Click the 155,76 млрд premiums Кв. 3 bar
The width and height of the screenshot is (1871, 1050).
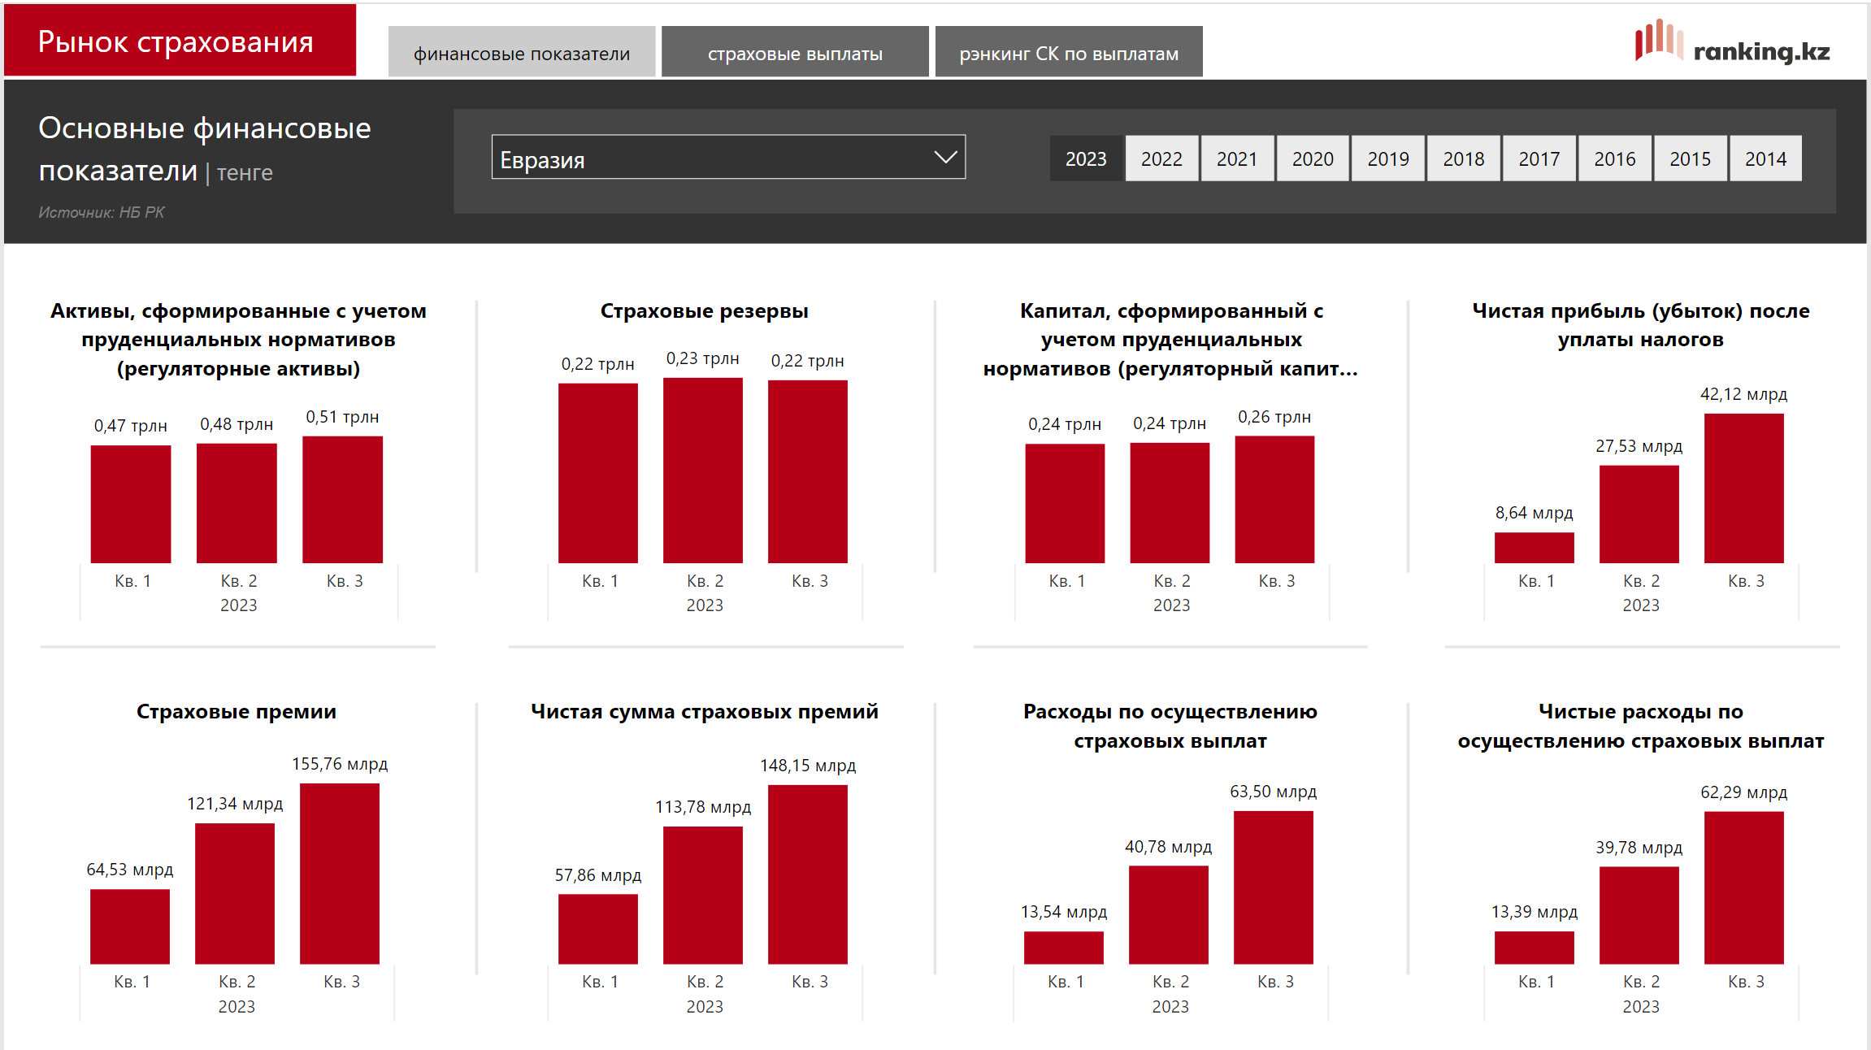[x=339, y=874]
